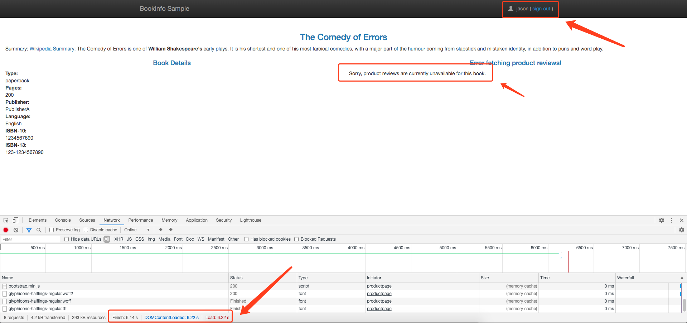Image resolution: width=687 pixels, height=323 pixels.
Task: Click the export HAR download arrow
Action: [x=171, y=230]
